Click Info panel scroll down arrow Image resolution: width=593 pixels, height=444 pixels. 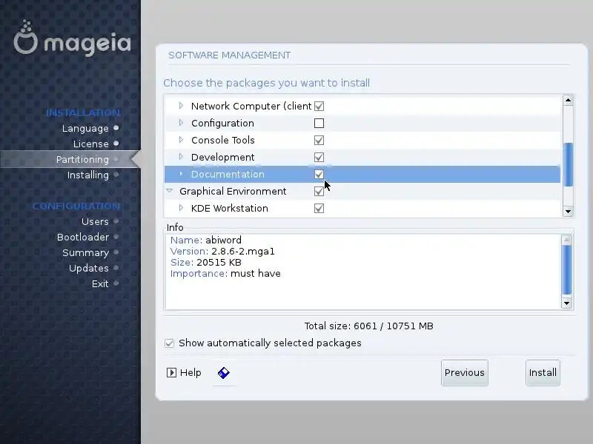566,303
